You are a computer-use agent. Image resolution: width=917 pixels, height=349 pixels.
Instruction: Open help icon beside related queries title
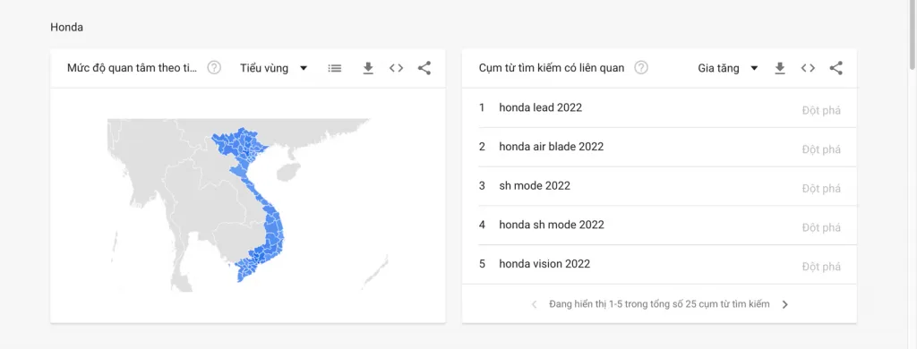pyautogui.click(x=641, y=68)
